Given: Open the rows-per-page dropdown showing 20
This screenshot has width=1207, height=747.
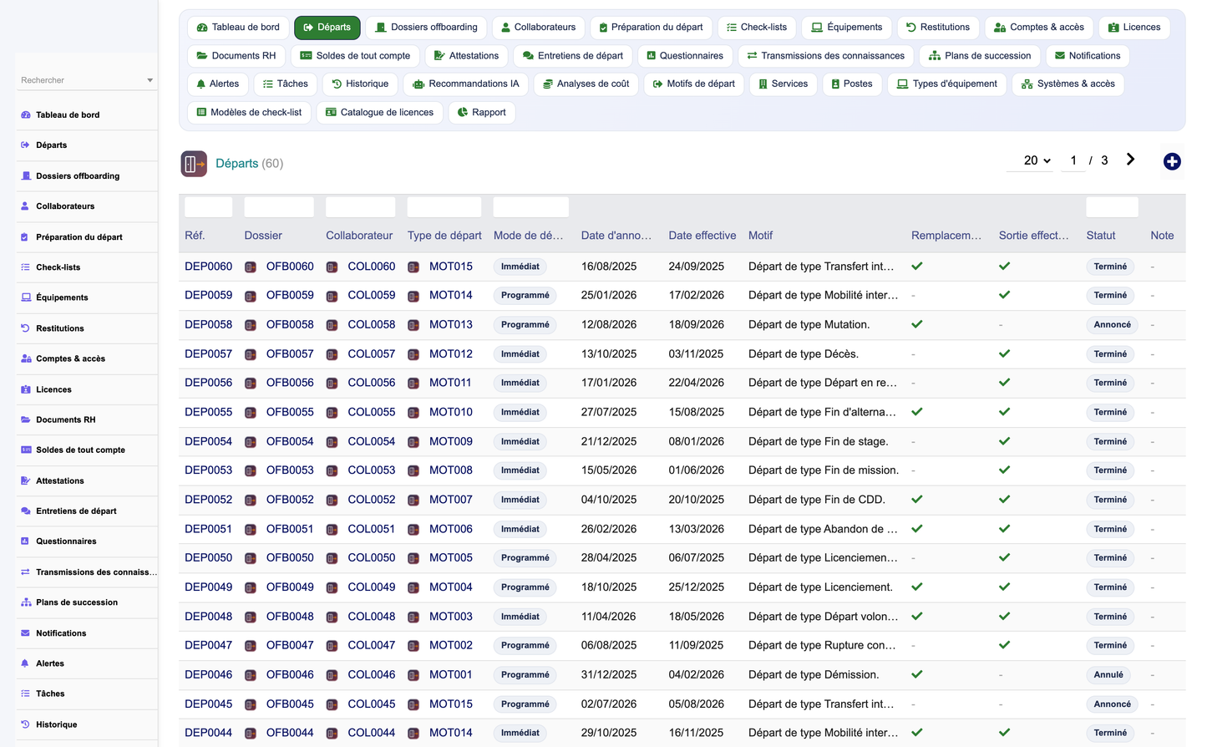Looking at the screenshot, I should coord(1037,160).
